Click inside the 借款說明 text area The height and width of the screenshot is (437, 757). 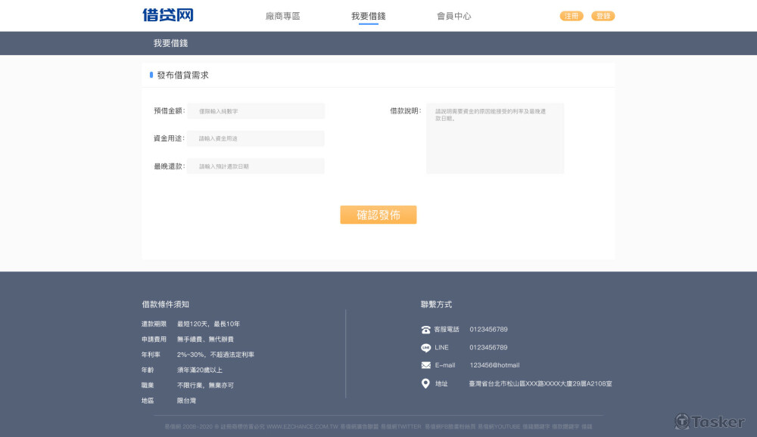494,138
